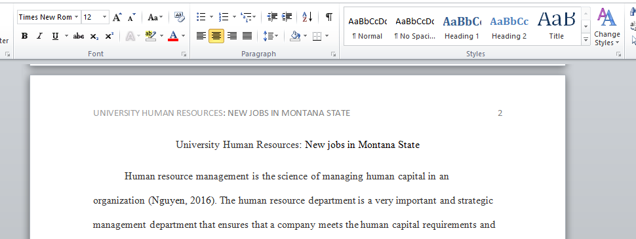Click the Increase Indent icon
This screenshot has width=636, height=239.
(287, 17)
